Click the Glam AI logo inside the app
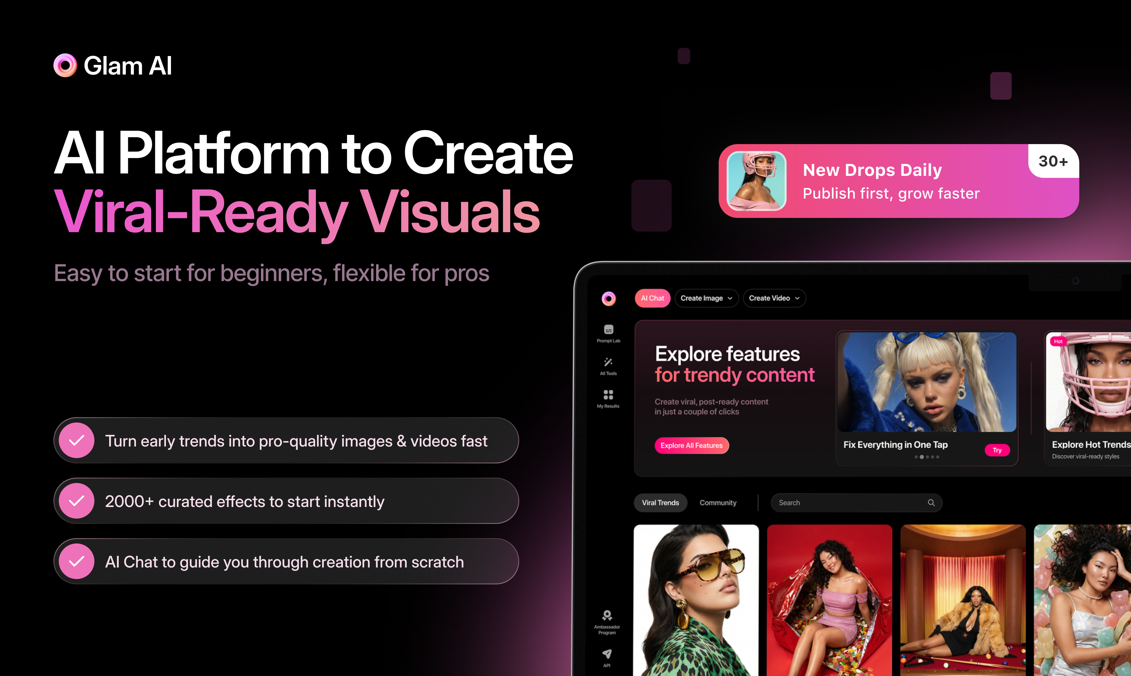The height and width of the screenshot is (676, 1131). 609,298
